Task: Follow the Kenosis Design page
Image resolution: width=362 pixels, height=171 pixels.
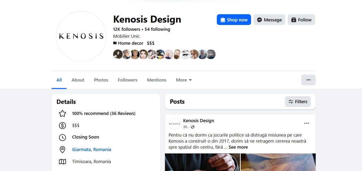Action: point(301,20)
